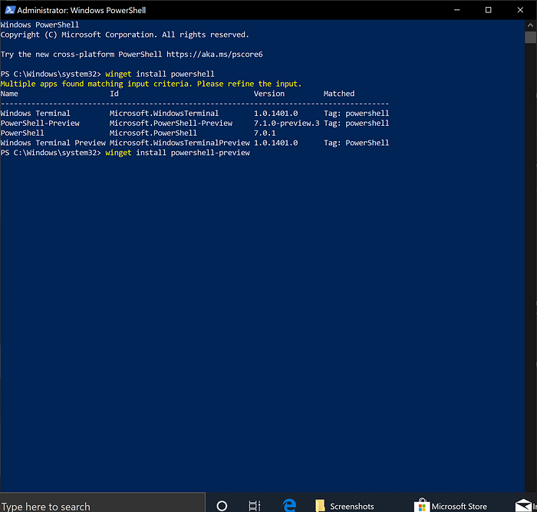Click the scrollbar up arrow
Screen dimensions: 537x512
530,25
